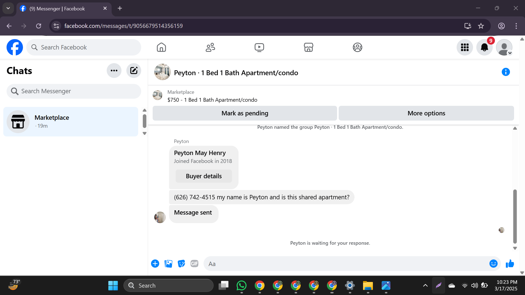Open conversation information icon
This screenshot has height=295, width=525.
(x=506, y=72)
